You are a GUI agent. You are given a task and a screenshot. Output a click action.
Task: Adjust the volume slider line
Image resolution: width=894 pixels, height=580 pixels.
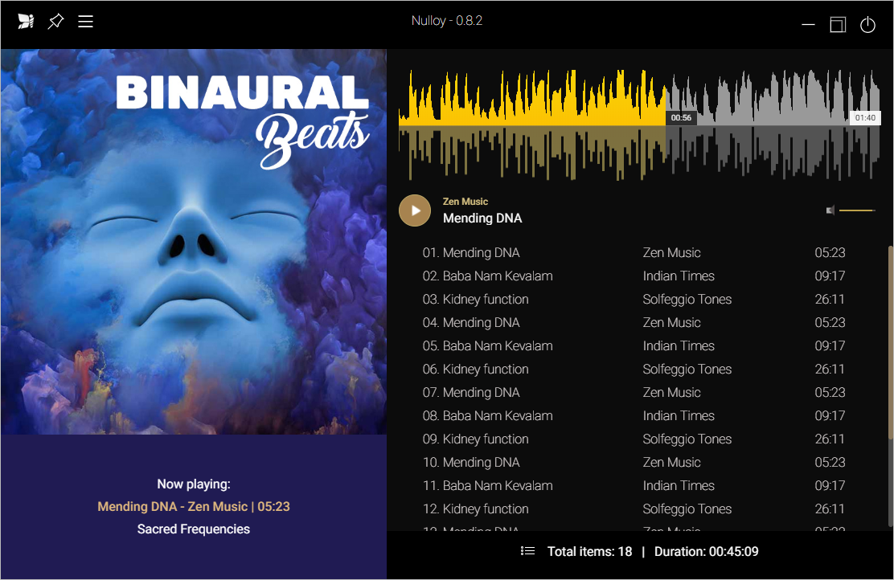[857, 210]
